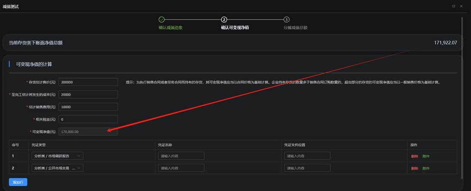Click the 存货估计售价 input field
The width and height of the screenshot is (471, 191).
pos(88,82)
